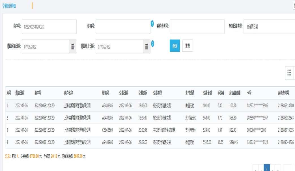Click into the 终端号 input field

click(123, 27)
